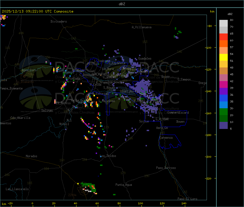The height and width of the screenshot is (207, 244).
Task: Select the blue 36 dBZ legend swatch
Action: coord(223,98)
